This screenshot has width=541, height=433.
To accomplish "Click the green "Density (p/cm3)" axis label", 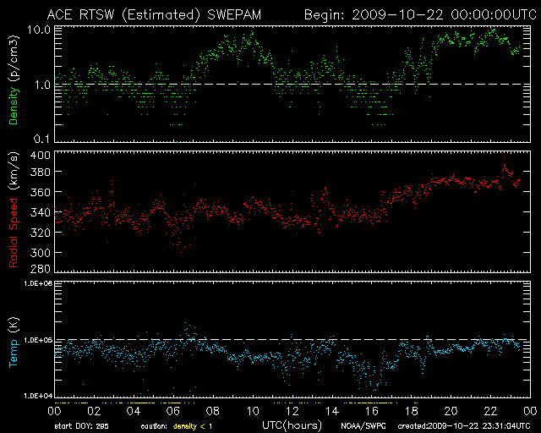I will 14,80.
